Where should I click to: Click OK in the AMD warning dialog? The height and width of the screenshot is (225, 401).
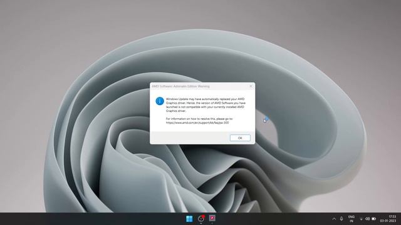pos(240,137)
